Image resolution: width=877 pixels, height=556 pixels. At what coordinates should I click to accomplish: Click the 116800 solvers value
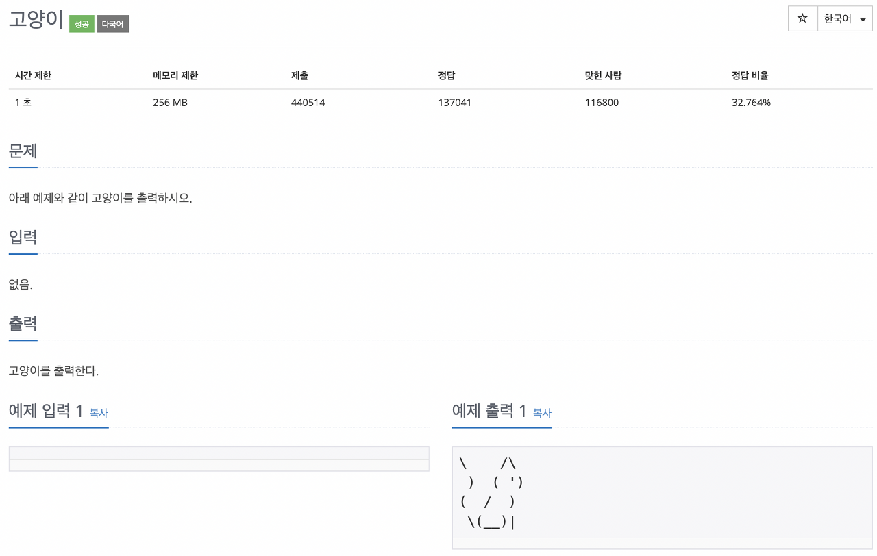[x=602, y=103]
